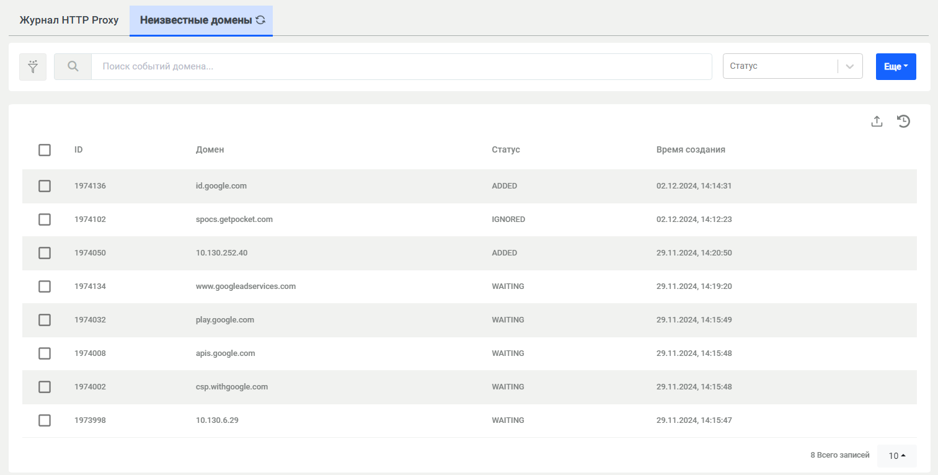Click the IGNORED status for spocs.getpocket.com

point(508,220)
